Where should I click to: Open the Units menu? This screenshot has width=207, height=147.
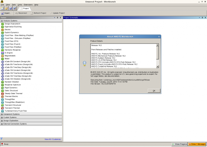click(20, 5)
